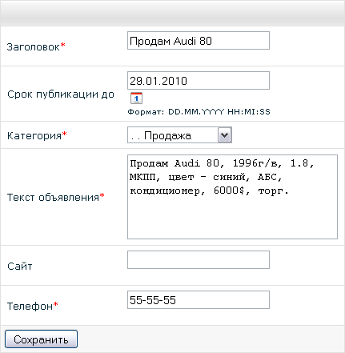Click the Телефон field with 55-55-55
This screenshot has height=353, width=345.
pos(199,299)
